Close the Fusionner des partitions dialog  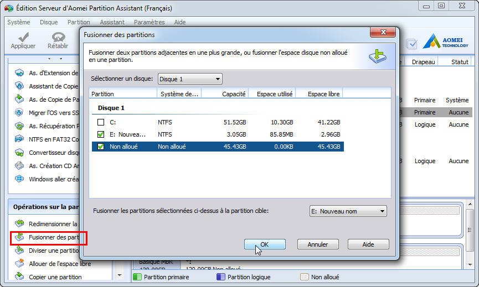(x=383, y=32)
